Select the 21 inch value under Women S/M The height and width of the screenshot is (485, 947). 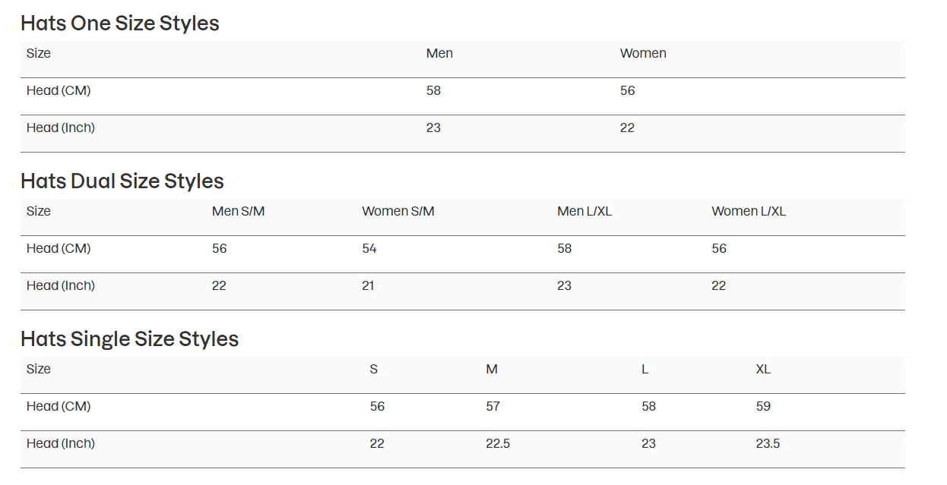pos(368,285)
